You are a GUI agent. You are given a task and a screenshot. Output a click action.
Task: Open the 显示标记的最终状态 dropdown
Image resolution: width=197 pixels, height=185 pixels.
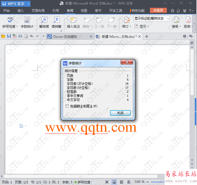click(x=168, y=19)
